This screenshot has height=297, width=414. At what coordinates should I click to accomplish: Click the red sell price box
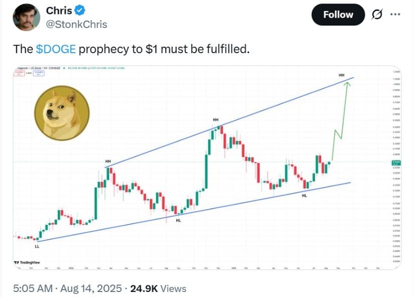[x=19, y=73]
